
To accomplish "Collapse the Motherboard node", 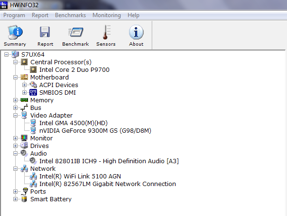I will (15, 77).
